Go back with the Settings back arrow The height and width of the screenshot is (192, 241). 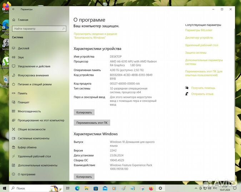coord(14,9)
